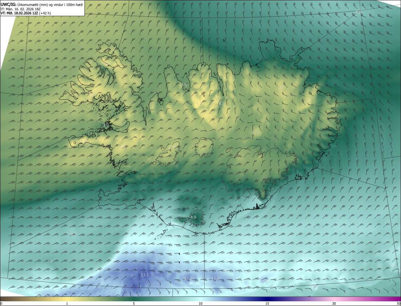Click the 1.1 value label on the map
Viewport: 401px width, 306px height.
[x=199, y=103]
